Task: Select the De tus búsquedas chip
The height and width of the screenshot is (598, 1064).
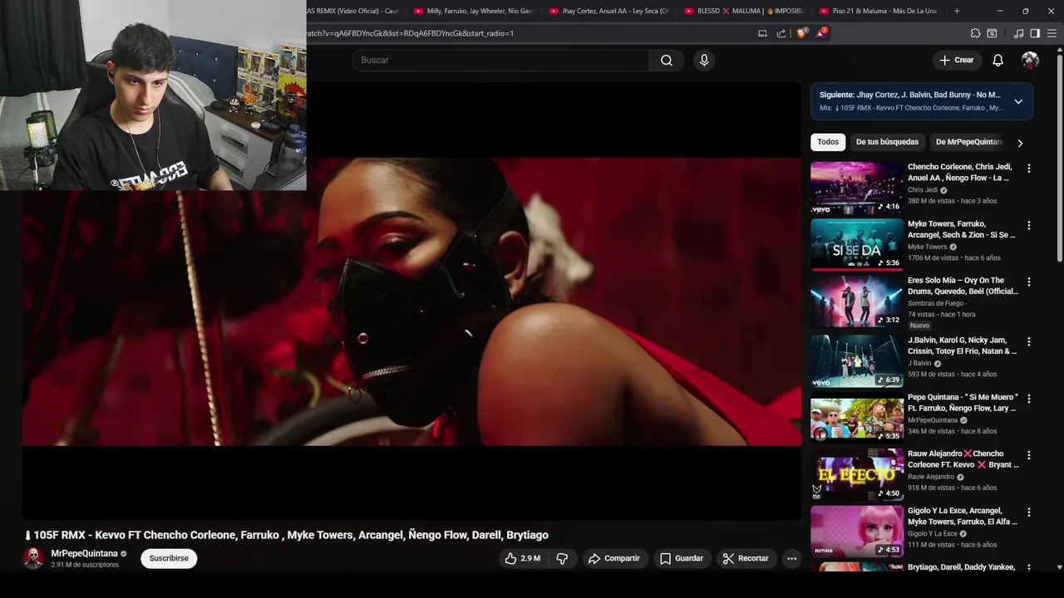Action: (887, 142)
